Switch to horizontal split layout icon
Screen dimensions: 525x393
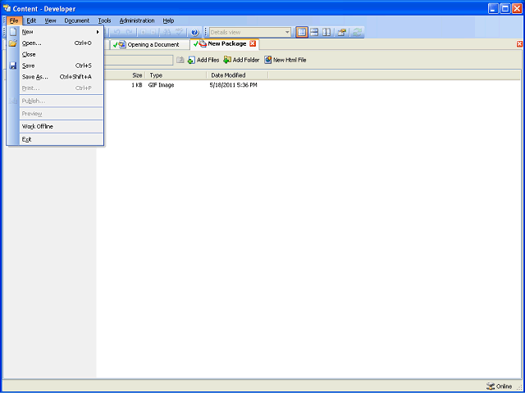(314, 33)
